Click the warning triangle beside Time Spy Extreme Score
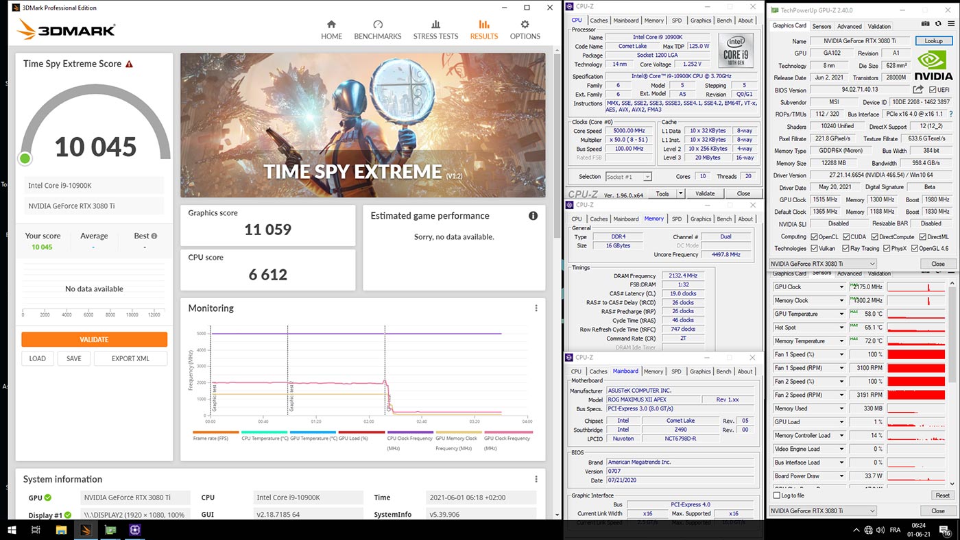Viewport: 960px width, 540px height. tap(129, 64)
